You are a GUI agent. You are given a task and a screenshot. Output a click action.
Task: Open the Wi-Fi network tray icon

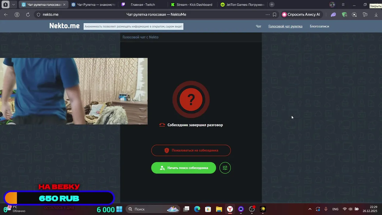pos(345,209)
